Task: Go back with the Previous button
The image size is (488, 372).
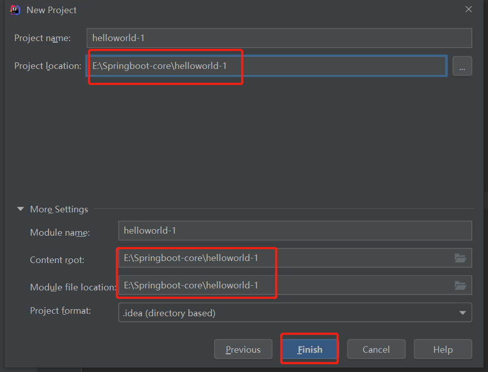Action: [x=243, y=349]
